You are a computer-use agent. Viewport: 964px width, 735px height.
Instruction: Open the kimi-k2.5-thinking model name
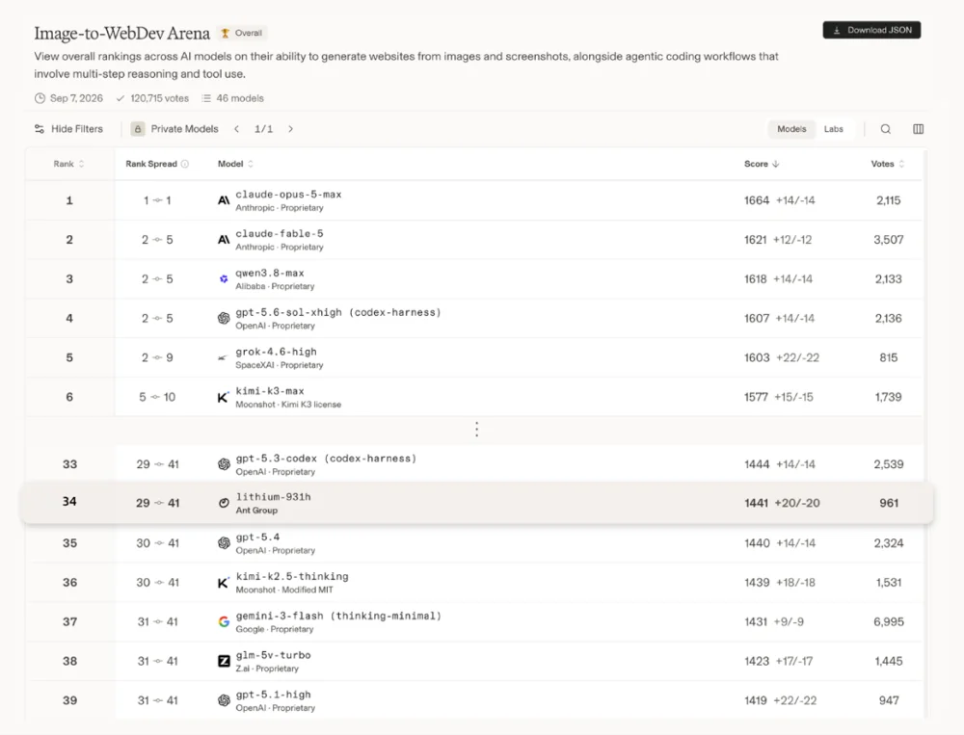point(292,576)
